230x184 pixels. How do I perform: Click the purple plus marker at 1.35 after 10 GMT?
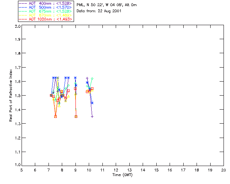pyautogui.click(x=92, y=116)
